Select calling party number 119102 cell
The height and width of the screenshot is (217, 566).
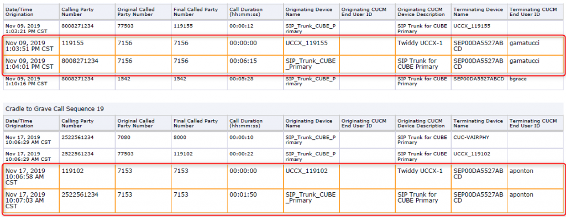click(x=87, y=177)
